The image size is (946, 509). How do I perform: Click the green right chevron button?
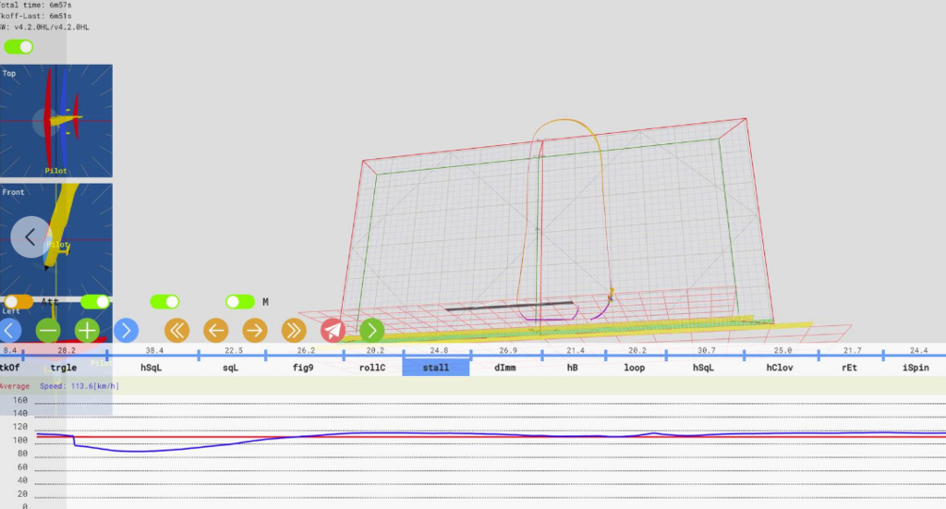click(x=371, y=331)
